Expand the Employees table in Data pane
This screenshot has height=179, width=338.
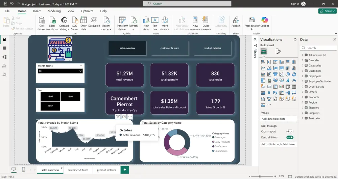(x=303, y=76)
